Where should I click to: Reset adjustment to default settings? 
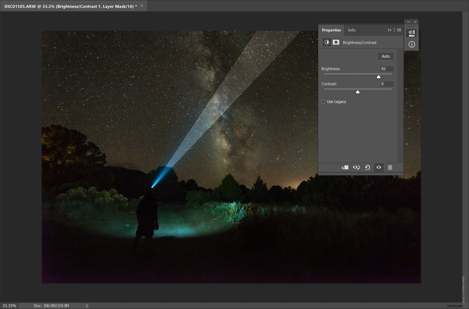(367, 168)
